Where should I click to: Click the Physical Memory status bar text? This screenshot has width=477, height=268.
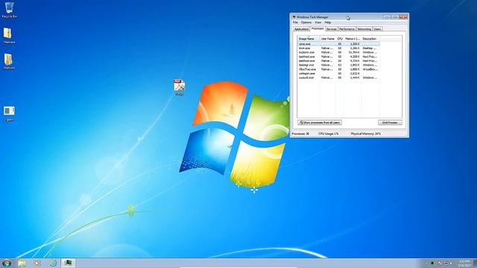coord(366,134)
